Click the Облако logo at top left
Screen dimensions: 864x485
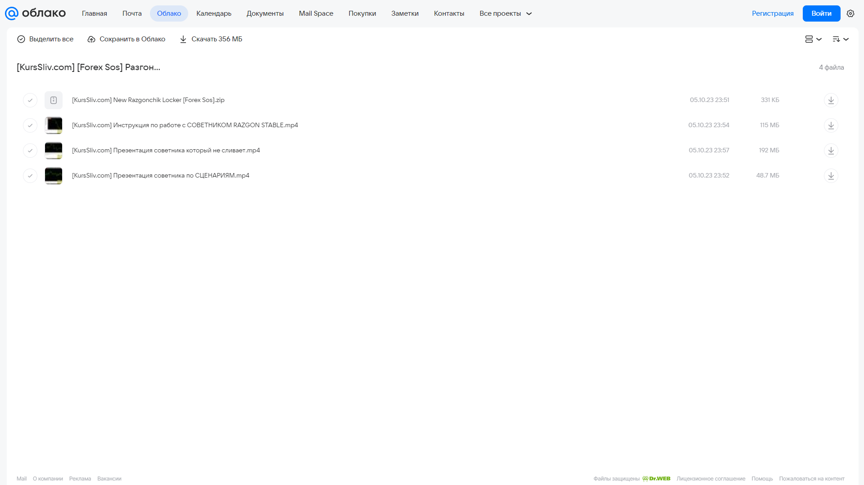tap(36, 13)
